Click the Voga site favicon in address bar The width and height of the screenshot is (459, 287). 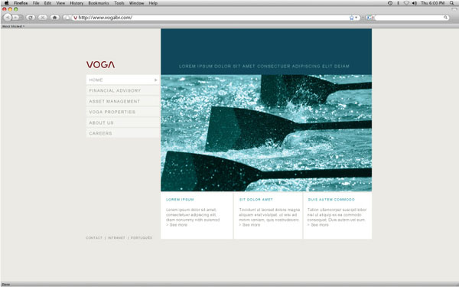pyautogui.click(x=75, y=18)
